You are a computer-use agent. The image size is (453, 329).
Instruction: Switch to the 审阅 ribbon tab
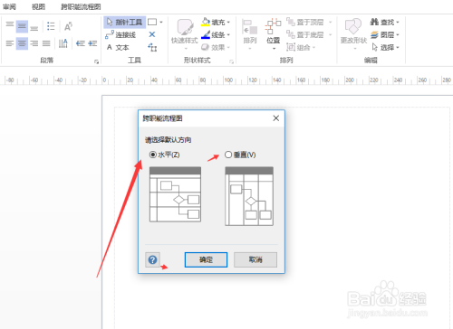(9, 6)
